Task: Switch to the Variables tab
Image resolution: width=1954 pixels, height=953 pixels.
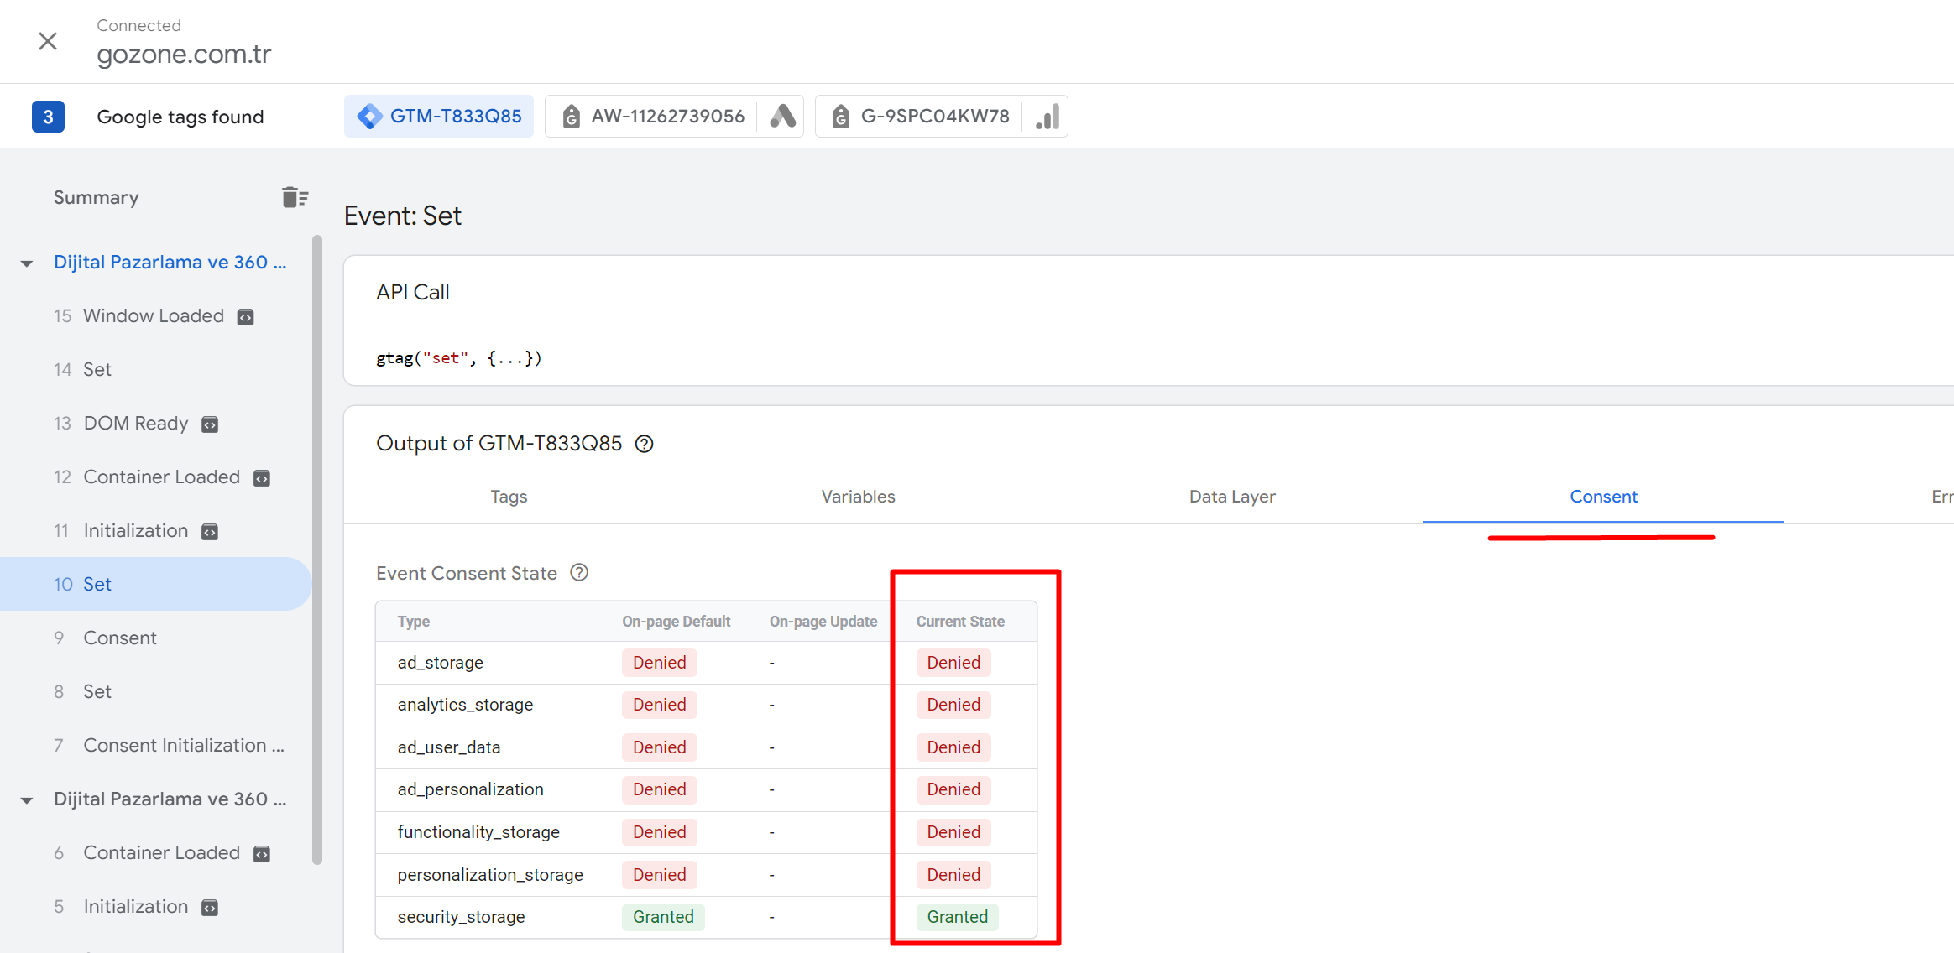Action: pos(858,497)
